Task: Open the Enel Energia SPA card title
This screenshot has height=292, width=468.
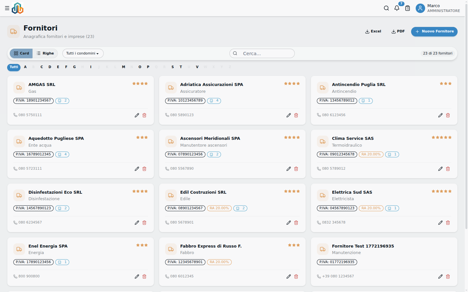Action: [x=48, y=246]
